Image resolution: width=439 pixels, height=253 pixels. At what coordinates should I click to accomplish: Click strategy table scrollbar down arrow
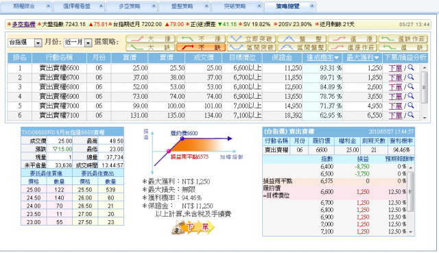[x=425, y=118]
